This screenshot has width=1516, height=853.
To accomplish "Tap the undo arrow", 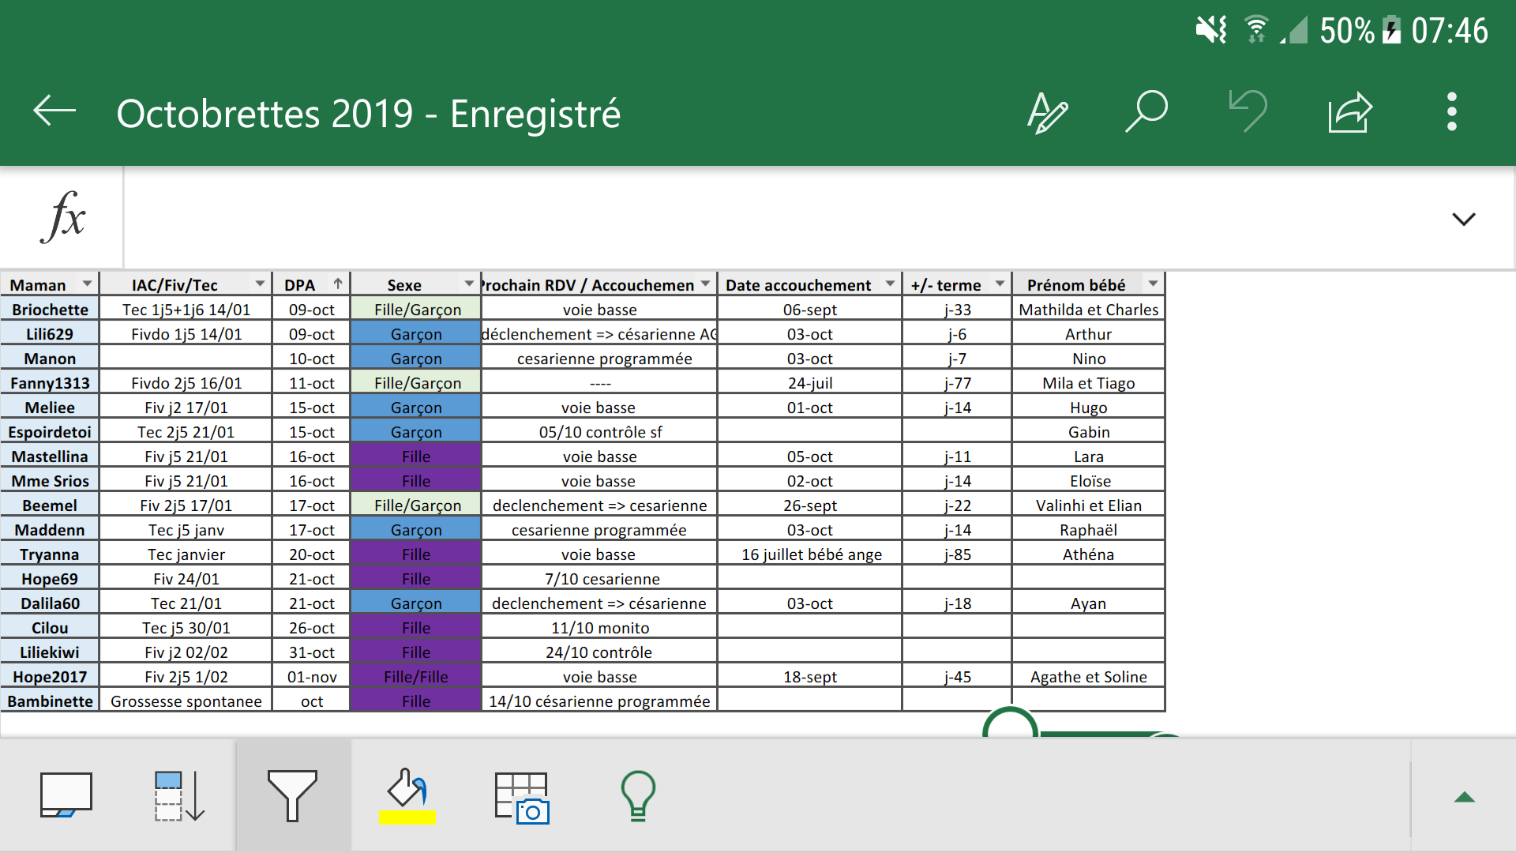I will (1248, 111).
